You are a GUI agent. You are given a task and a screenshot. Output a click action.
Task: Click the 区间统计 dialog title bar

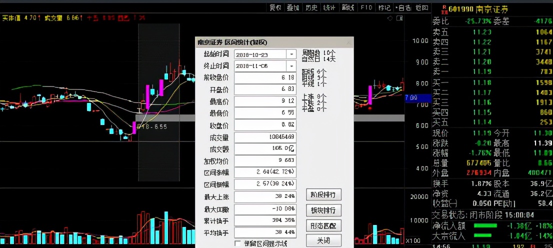(x=274, y=42)
